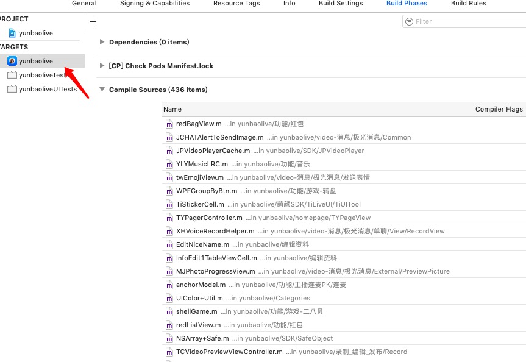Select YLYMusicLRC.m file name
This screenshot has width=526, height=362.
coord(202,164)
